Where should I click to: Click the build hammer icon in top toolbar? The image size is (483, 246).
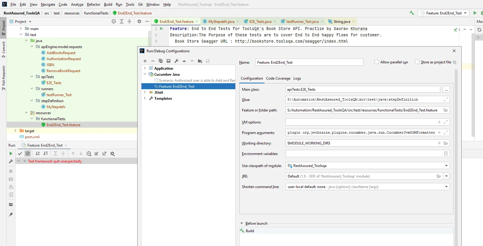coord(412,13)
